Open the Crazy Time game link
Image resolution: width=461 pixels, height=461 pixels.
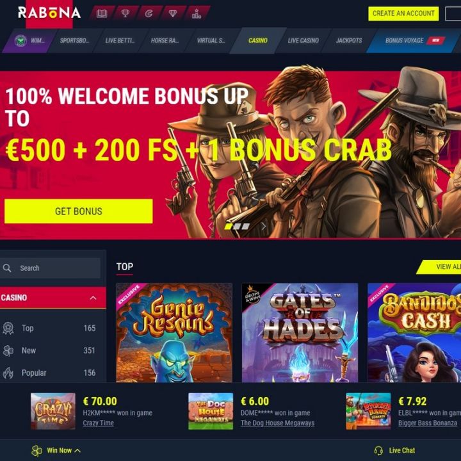[x=98, y=423]
